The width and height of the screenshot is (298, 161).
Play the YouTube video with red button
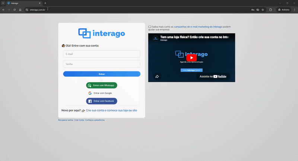(191, 58)
